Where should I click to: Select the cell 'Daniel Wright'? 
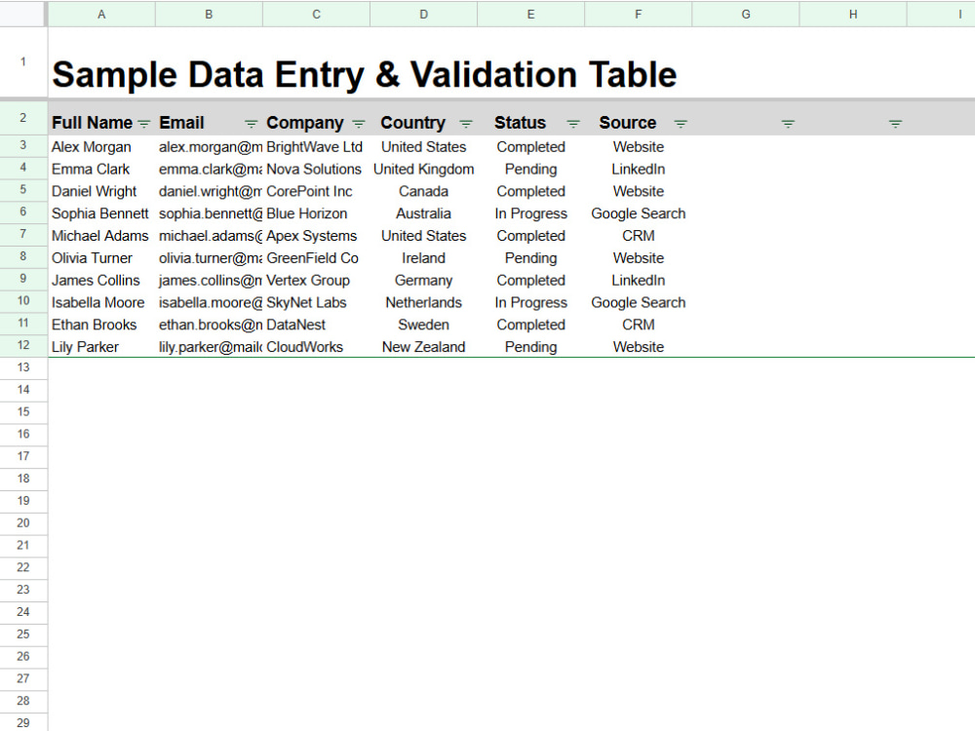(x=101, y=191)
